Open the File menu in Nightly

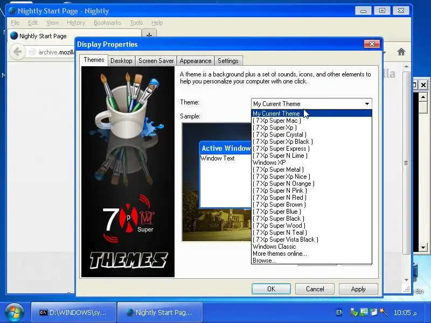tap(15, 23)
